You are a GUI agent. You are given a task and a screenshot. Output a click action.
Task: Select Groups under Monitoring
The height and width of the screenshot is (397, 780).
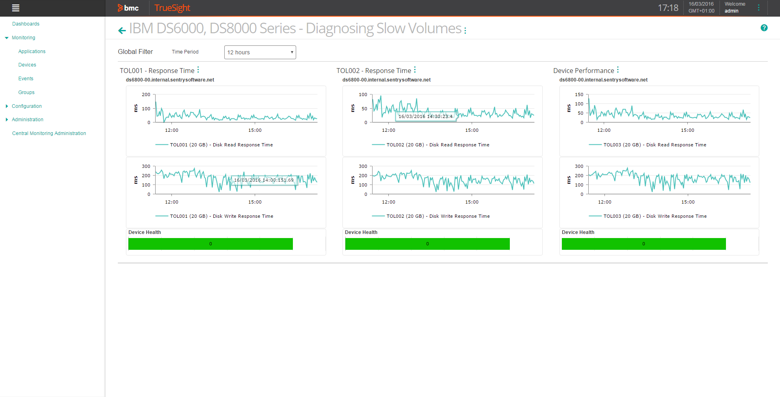[26, 92]
